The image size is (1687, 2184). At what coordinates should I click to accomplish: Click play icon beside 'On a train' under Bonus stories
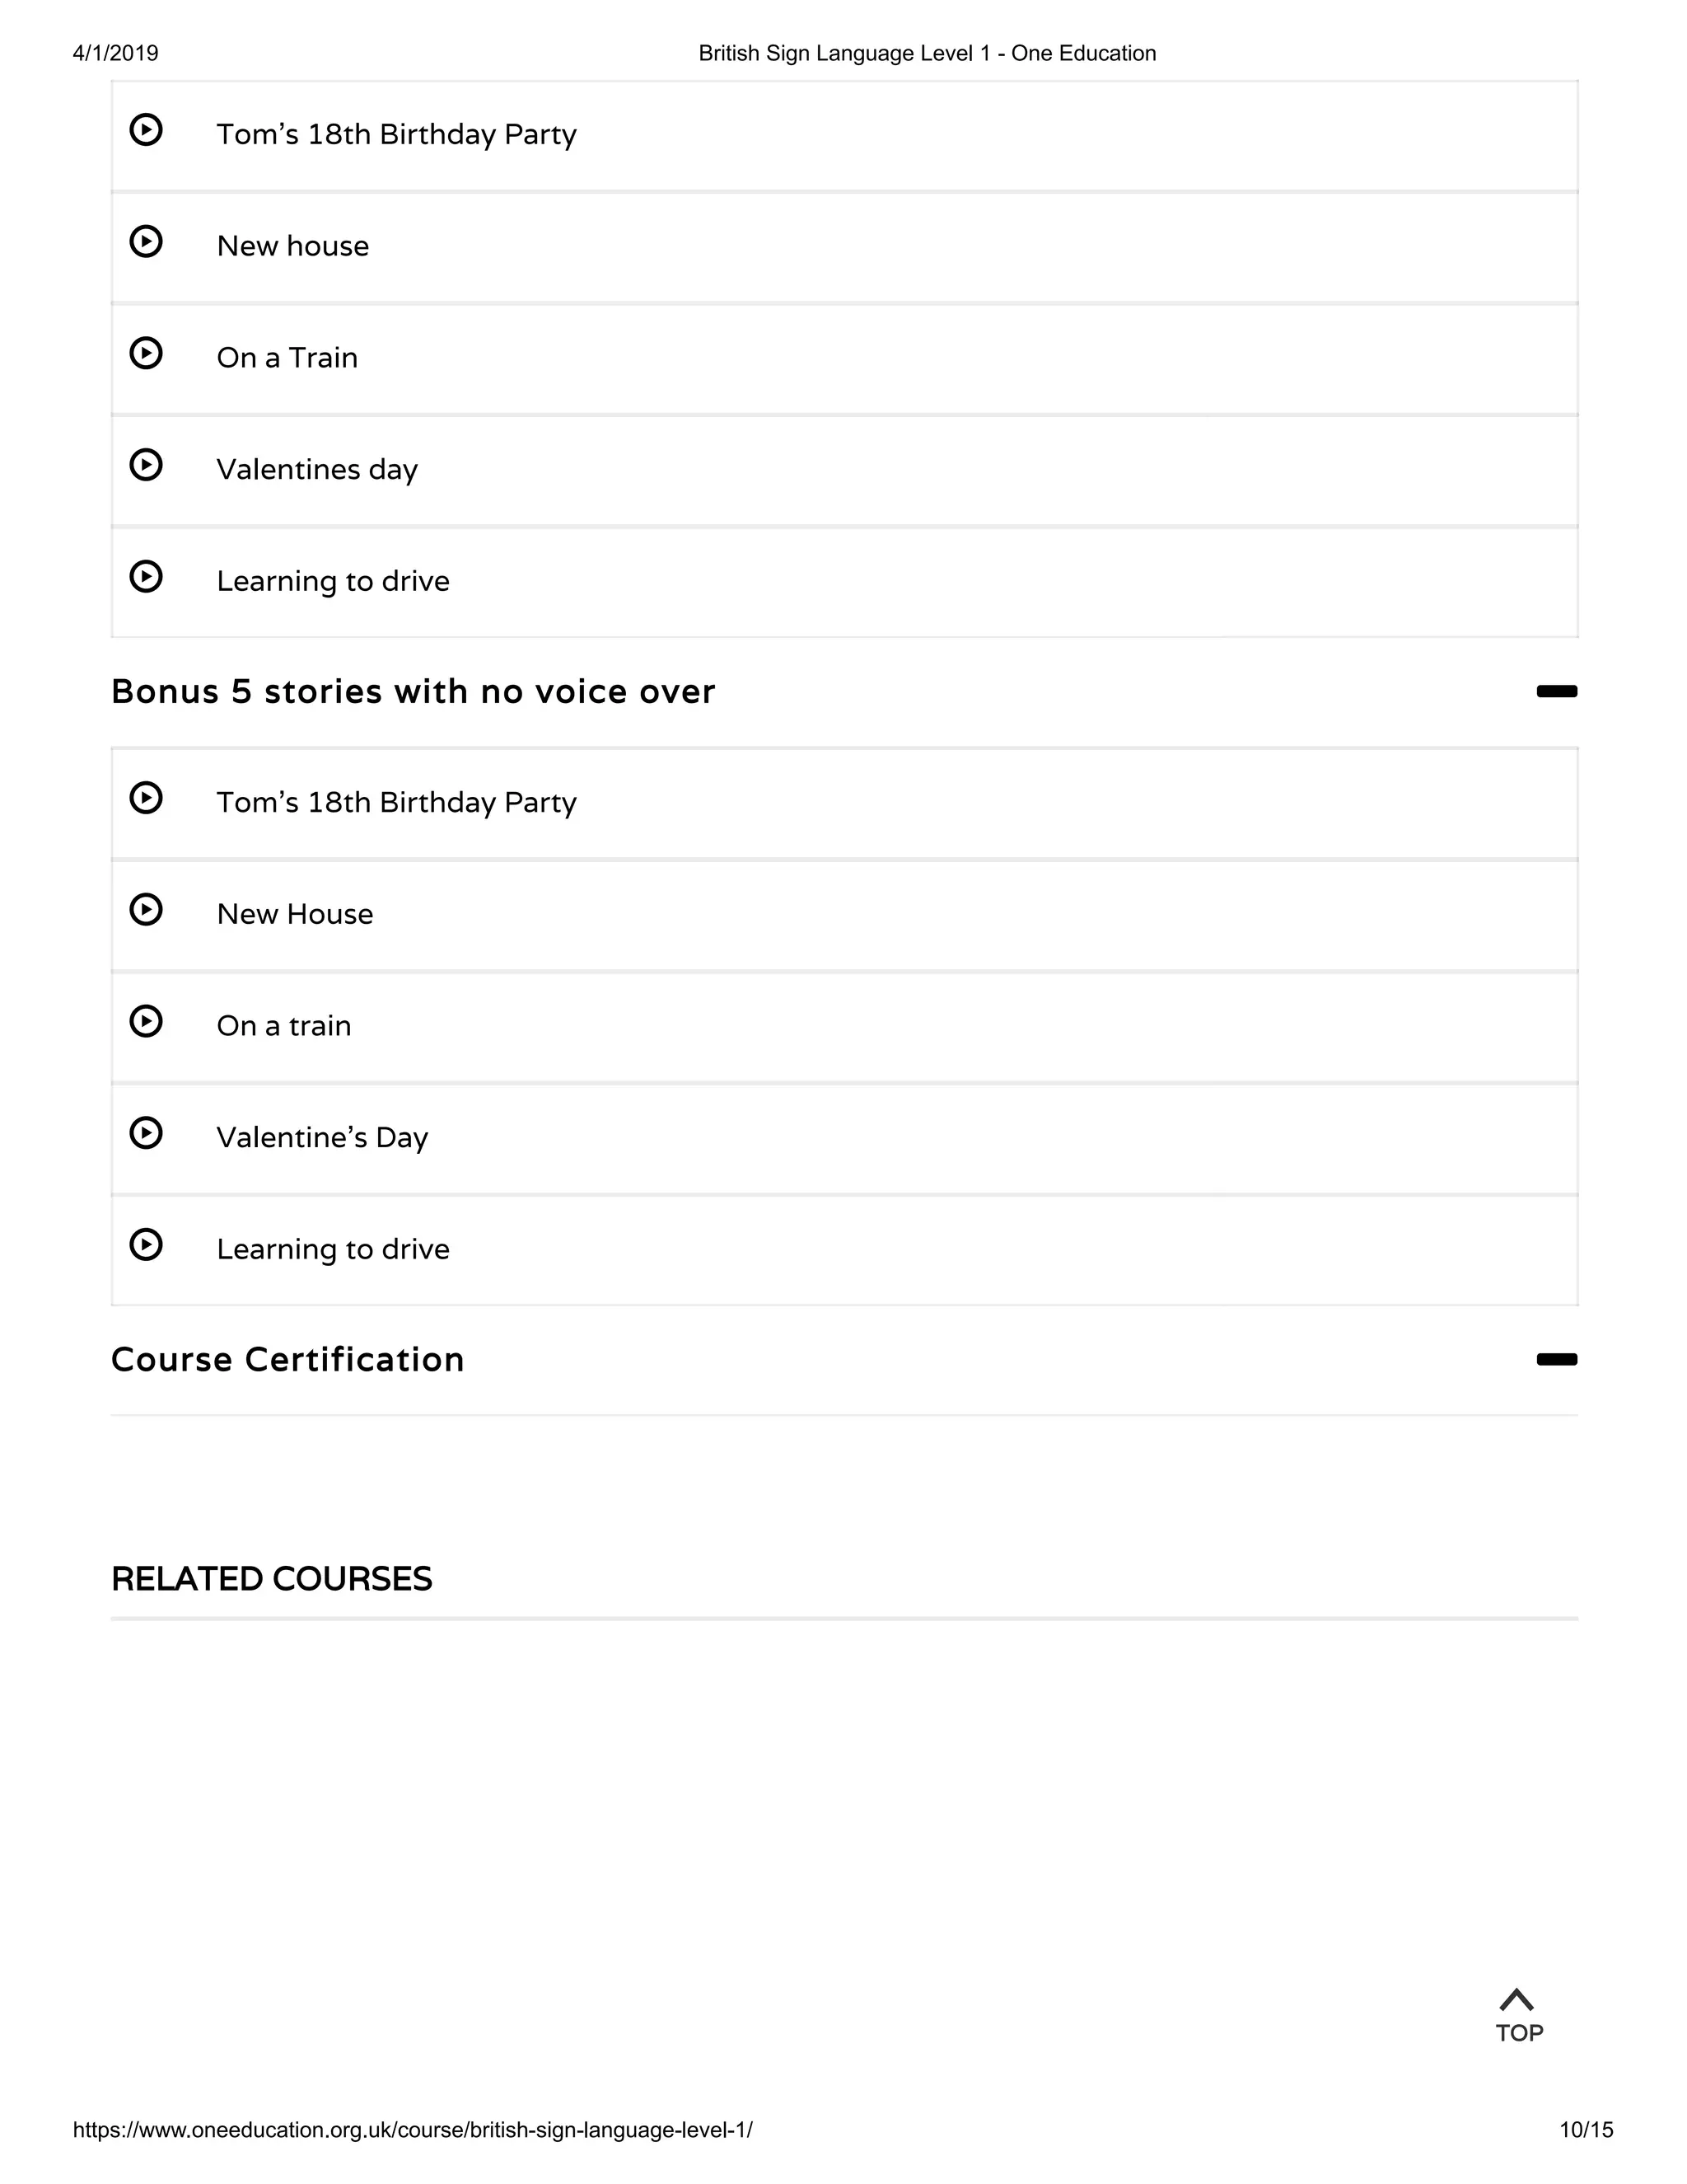tap(146, 1022)
